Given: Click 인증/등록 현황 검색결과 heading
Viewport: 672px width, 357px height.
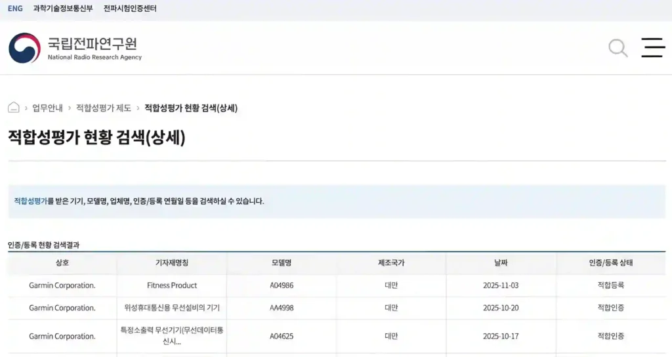Looking at the screenshot, I should pos(44,245).
